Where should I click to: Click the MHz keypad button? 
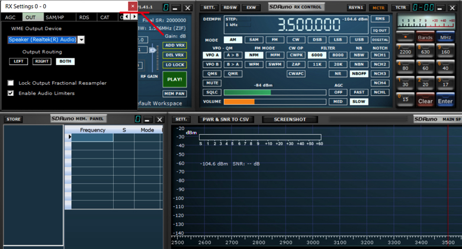pyautogui.click(x=445, y=37)
